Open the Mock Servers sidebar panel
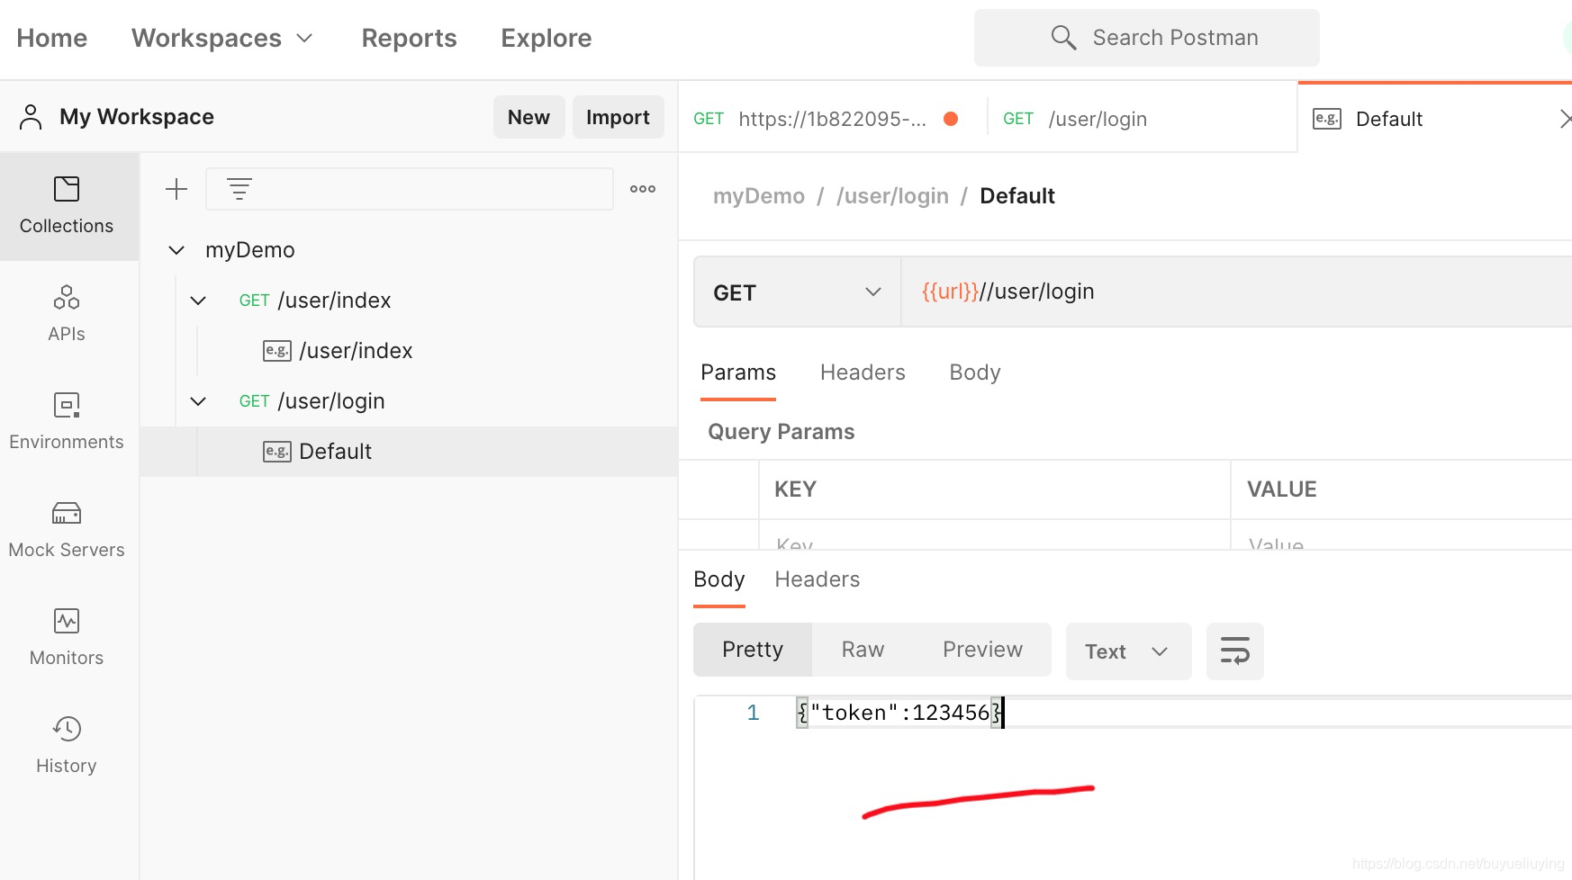 [x=67, y=530]
